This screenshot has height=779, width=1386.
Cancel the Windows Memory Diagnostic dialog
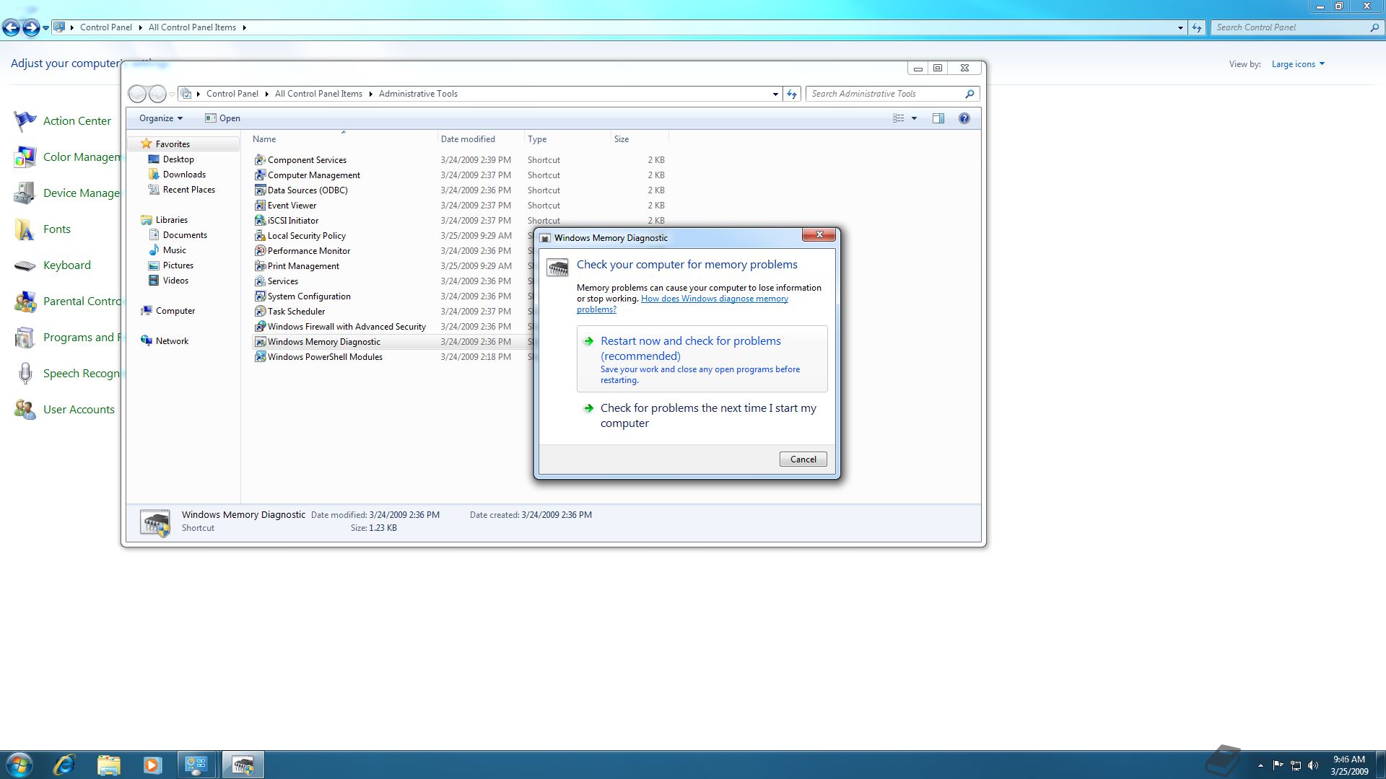point(803,459)
